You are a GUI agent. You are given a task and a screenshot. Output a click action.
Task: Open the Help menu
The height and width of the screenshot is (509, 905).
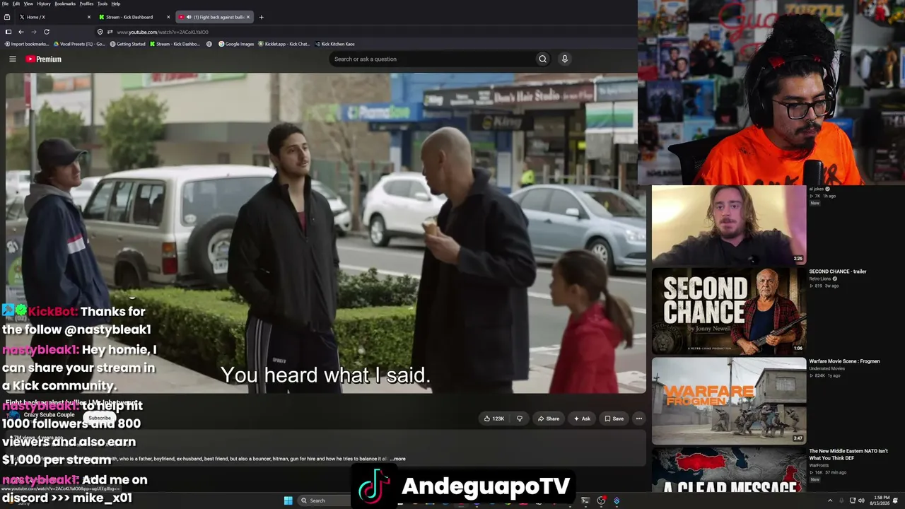pyautogui.click(x=116, y=4)
